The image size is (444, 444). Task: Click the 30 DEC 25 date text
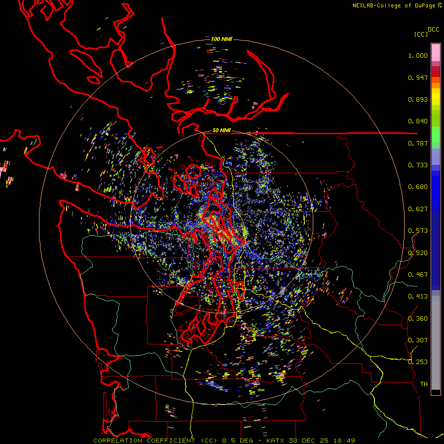pyautogui.click(x=308, y=441)
